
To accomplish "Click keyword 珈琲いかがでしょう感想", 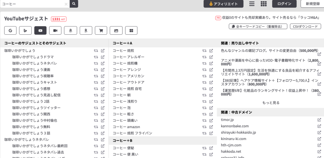I will coord(31,89).
